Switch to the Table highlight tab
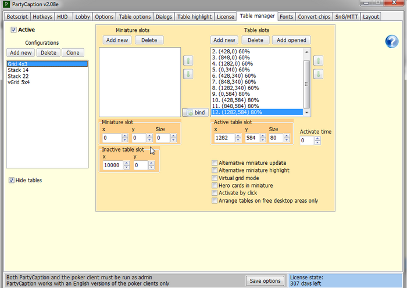 (x=194, y=17)
